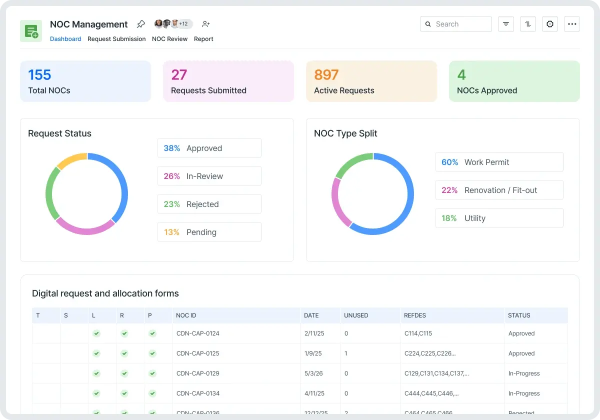
Task: Pin the NOC Management board
Action: click(141, 24)
